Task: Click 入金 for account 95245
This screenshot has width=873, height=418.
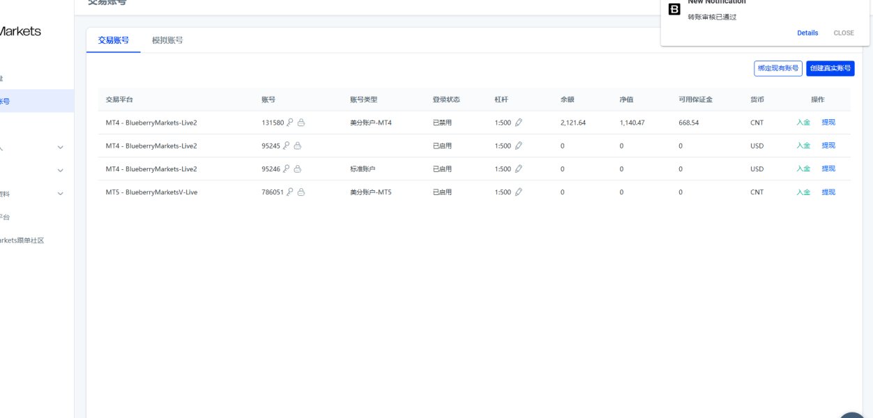Action: [803, 146]
